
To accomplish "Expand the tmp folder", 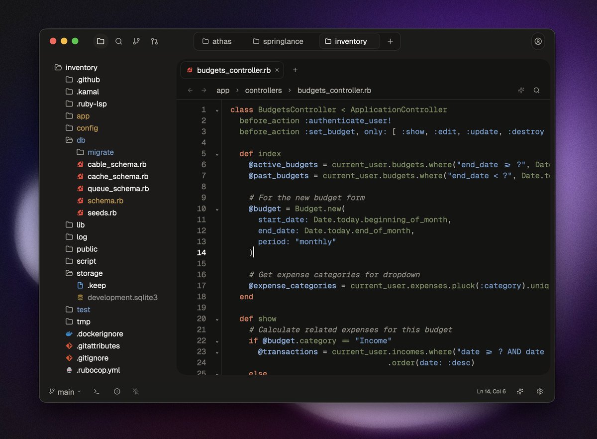I will coord(78,322).
